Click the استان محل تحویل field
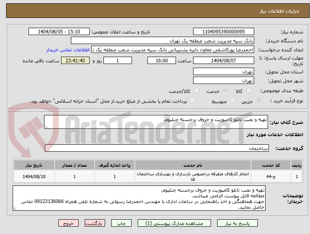 point(223,72)
